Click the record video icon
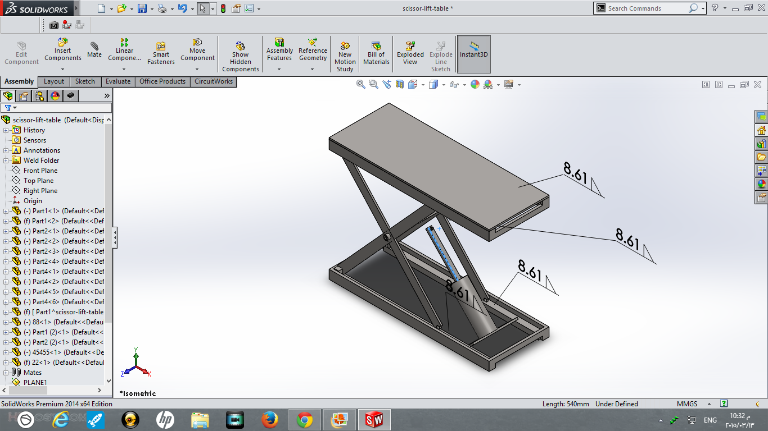The width and height of the screenshot is (768, 431). [67, 25]
